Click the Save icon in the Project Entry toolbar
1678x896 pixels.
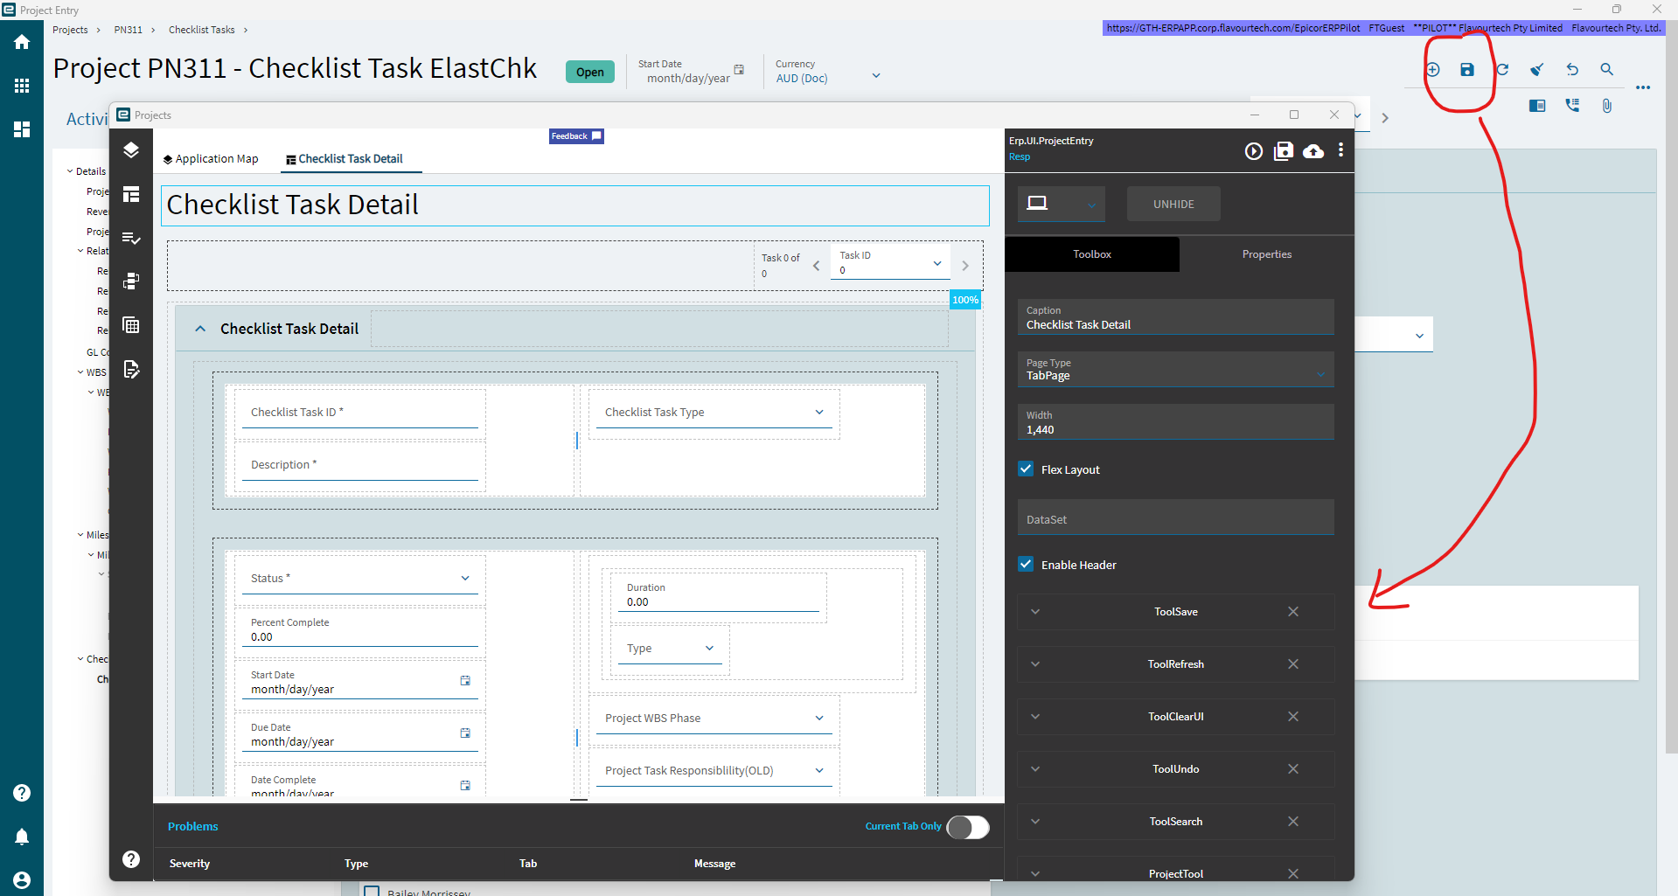coord(1467,70)
